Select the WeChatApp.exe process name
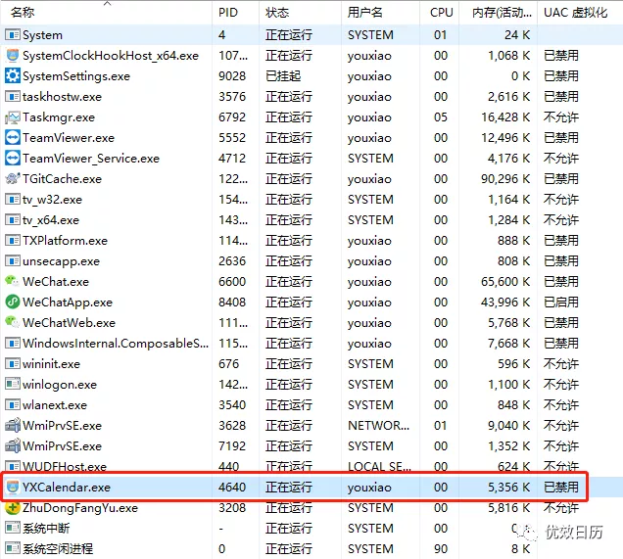This screenshot has height=559, width=623. (x=68, y=303)
